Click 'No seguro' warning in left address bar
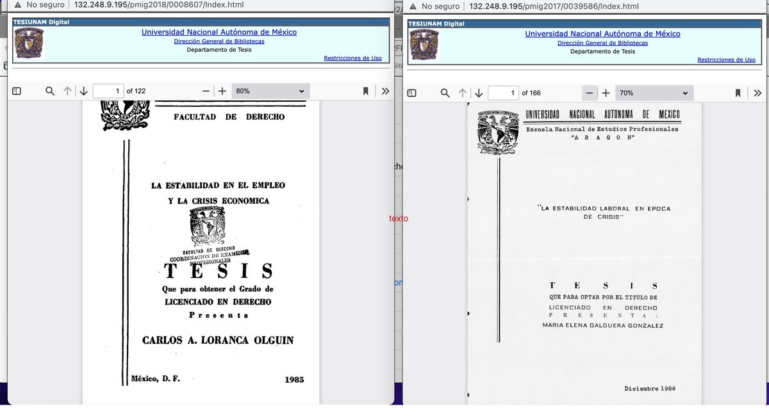 click(38, 4)
